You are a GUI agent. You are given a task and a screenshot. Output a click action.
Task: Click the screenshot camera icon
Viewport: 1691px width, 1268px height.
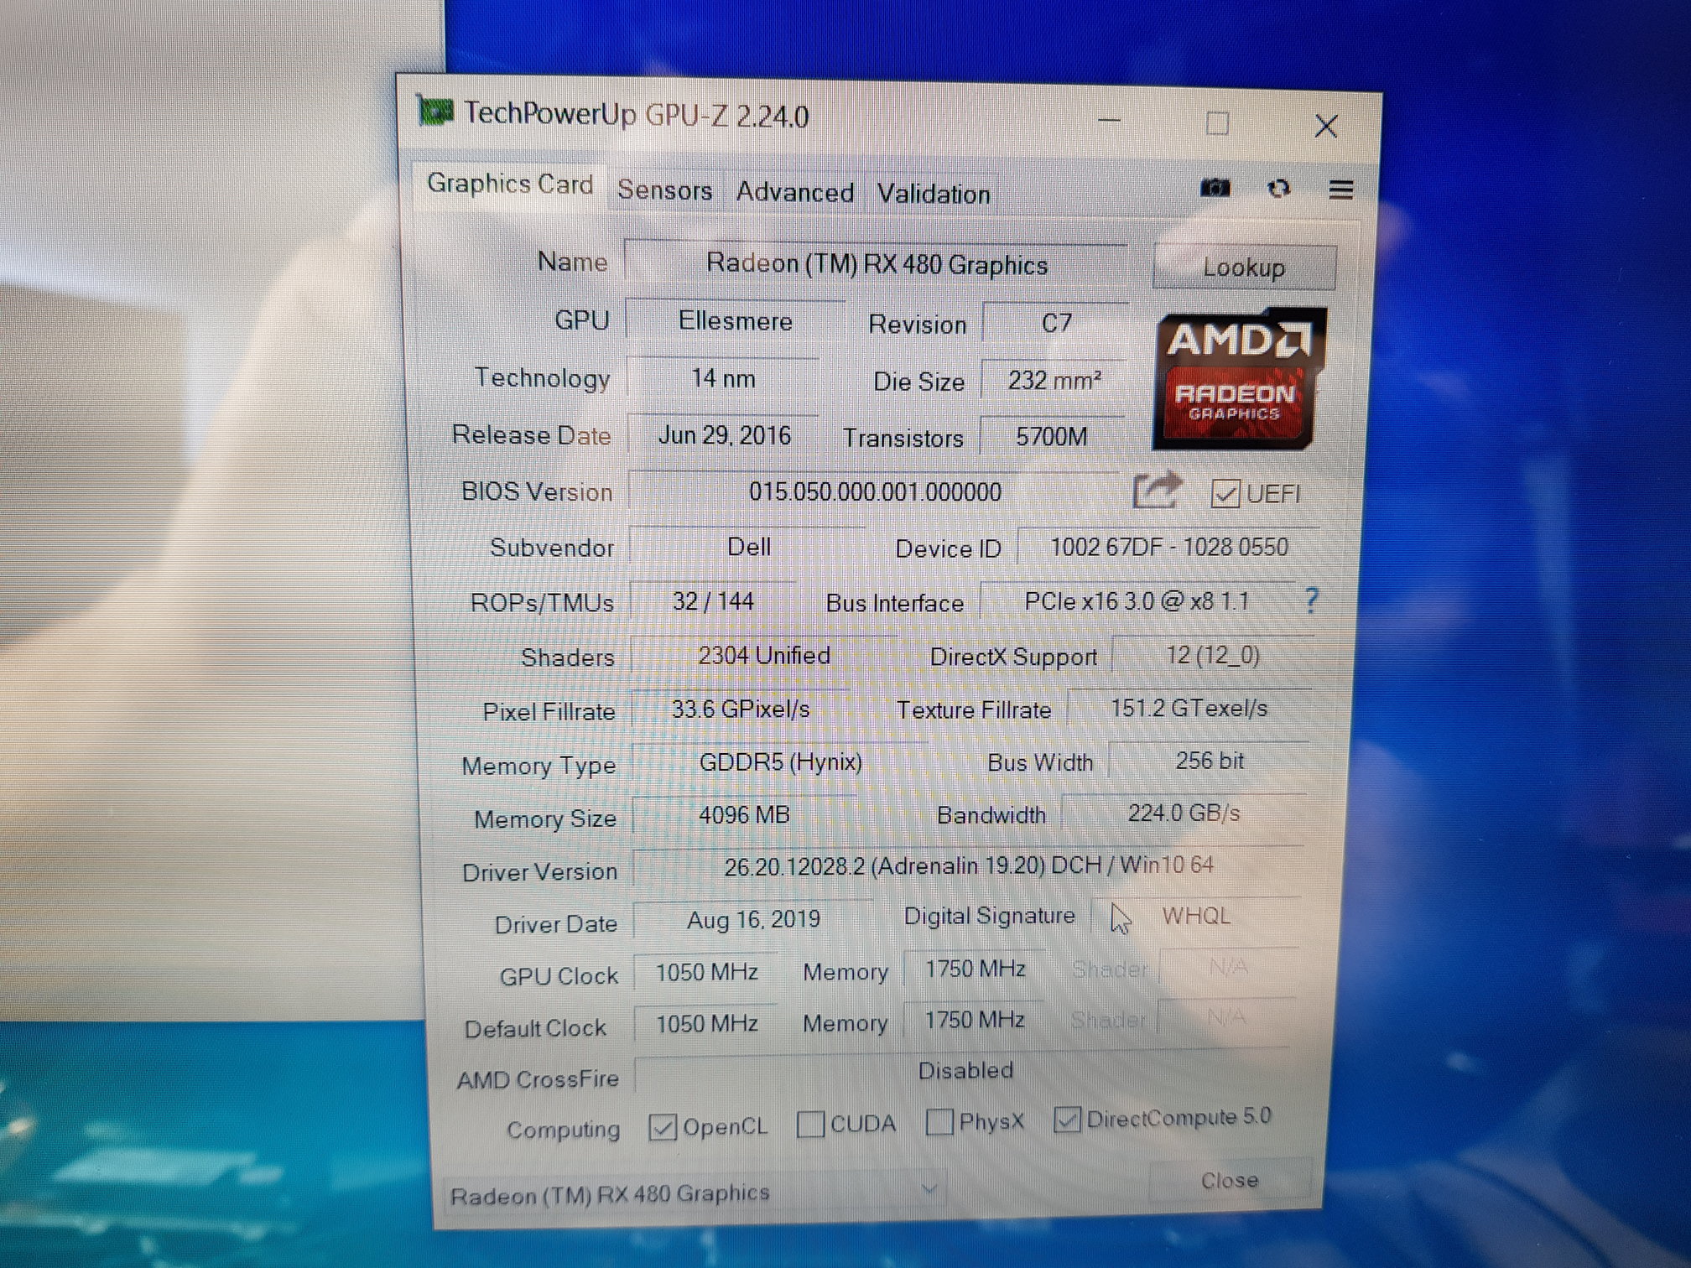[x=1215, y=188]
